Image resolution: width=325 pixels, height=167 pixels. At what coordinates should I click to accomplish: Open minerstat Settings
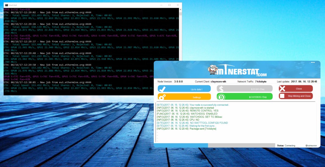tap(184, 97)
